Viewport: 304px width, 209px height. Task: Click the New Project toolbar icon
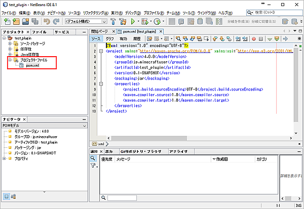pos(17,22)
